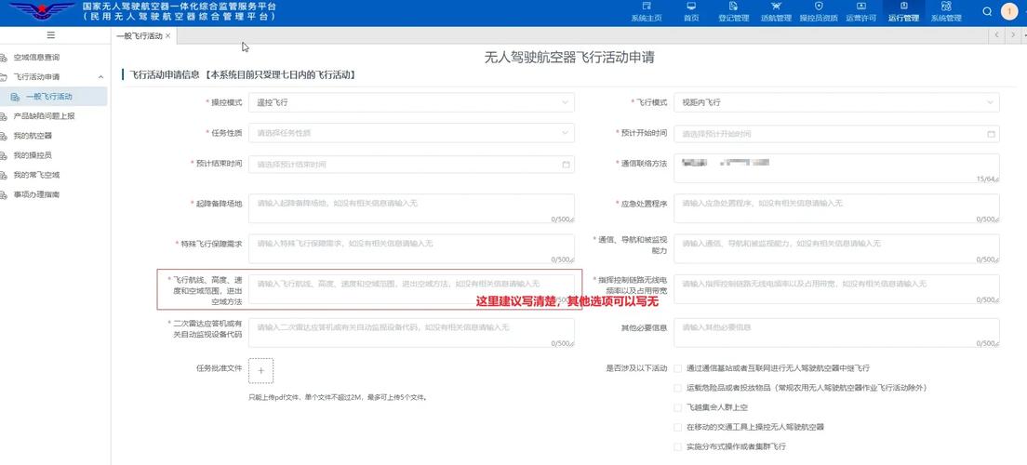Check 实施分布式操作或者集群飞行 option

click(678, 446)
